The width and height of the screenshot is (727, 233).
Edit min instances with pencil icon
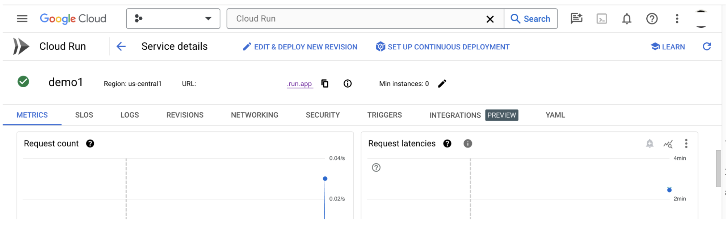coord(442,84)
